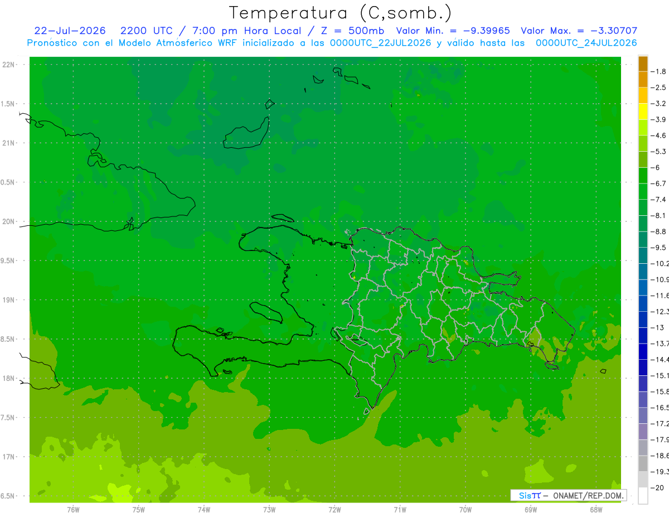Click the "-3.2" legend value

659,104
